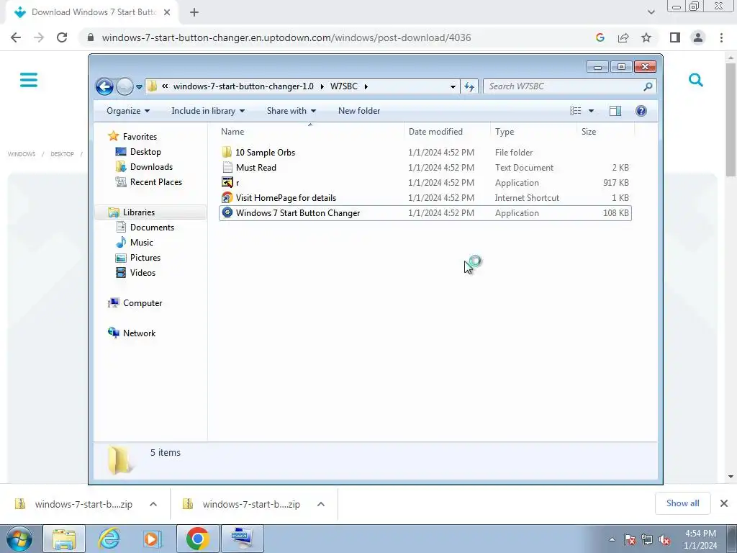Expand options for first zip download

coord(153,504)
